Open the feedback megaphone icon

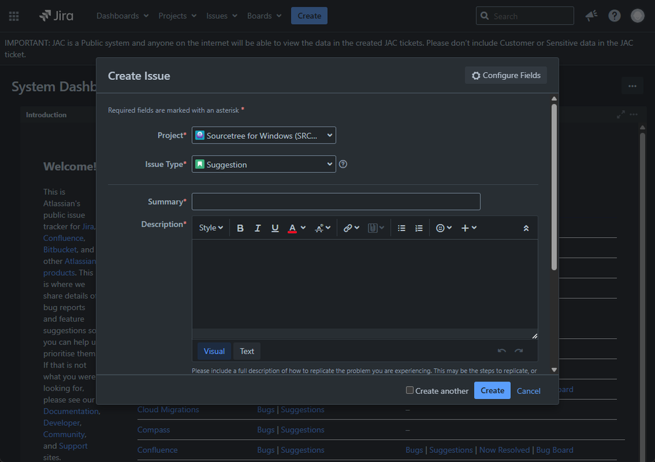point(591,16)
